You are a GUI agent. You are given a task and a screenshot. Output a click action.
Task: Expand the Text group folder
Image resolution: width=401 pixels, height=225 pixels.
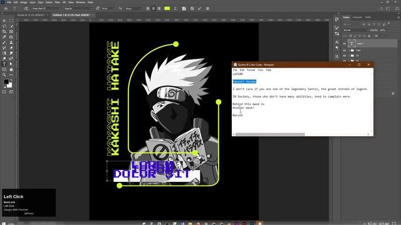[349, 51]
